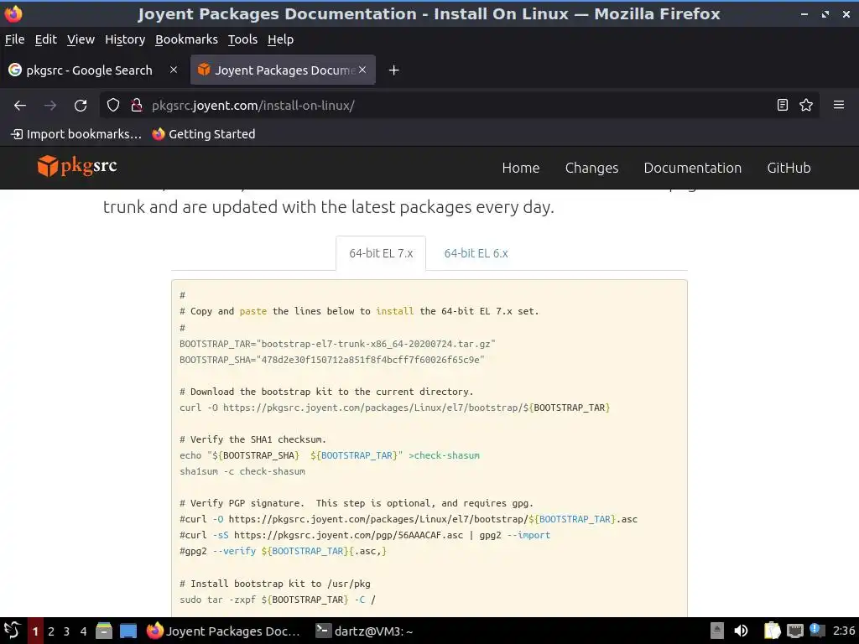Switch to the 64-bit EL 6.x tab
Image resolution: width=859 pixels, height=644 pixels.
coord(476,253)
